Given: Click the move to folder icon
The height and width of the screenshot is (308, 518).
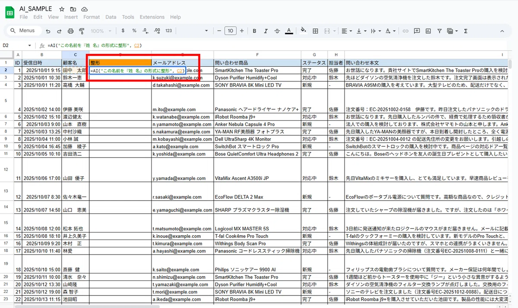Looking at the screenshot, I should click(x=73, y=9).
